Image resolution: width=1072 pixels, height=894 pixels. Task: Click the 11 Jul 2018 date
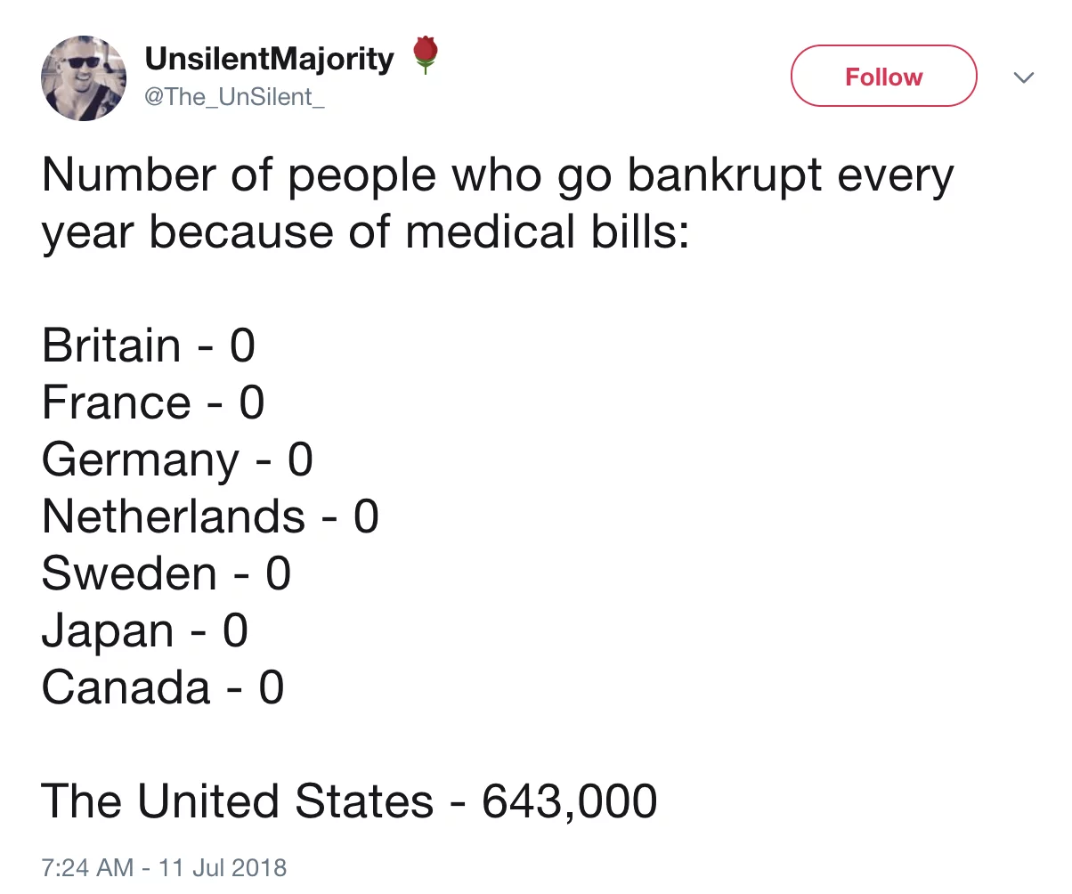point(224,866)
